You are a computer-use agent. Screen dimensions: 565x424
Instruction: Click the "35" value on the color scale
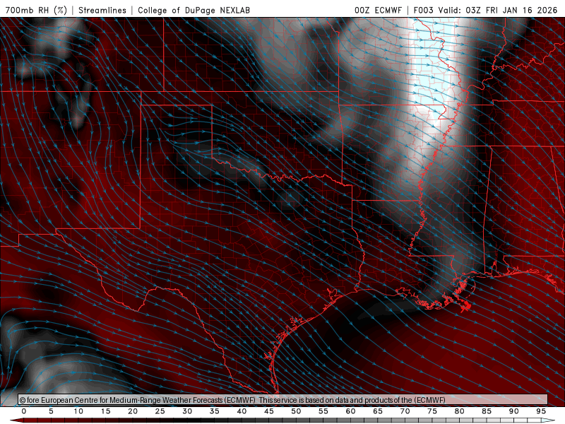coord(215,411)
